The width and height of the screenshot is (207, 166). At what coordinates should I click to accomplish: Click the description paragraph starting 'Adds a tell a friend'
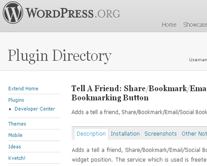(x=140, y=155)
